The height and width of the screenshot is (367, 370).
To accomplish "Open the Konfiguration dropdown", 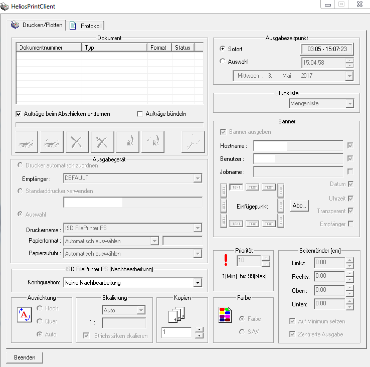I will 198,283.
